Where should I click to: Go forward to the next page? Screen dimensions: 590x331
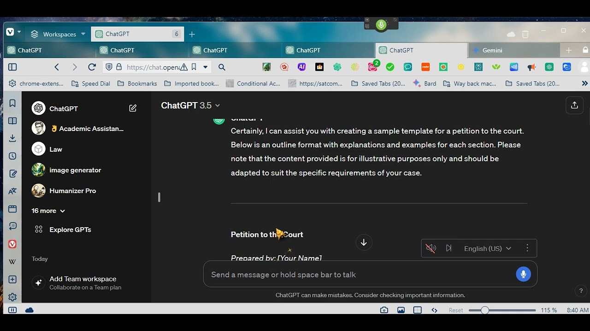(x=74, y=67)
